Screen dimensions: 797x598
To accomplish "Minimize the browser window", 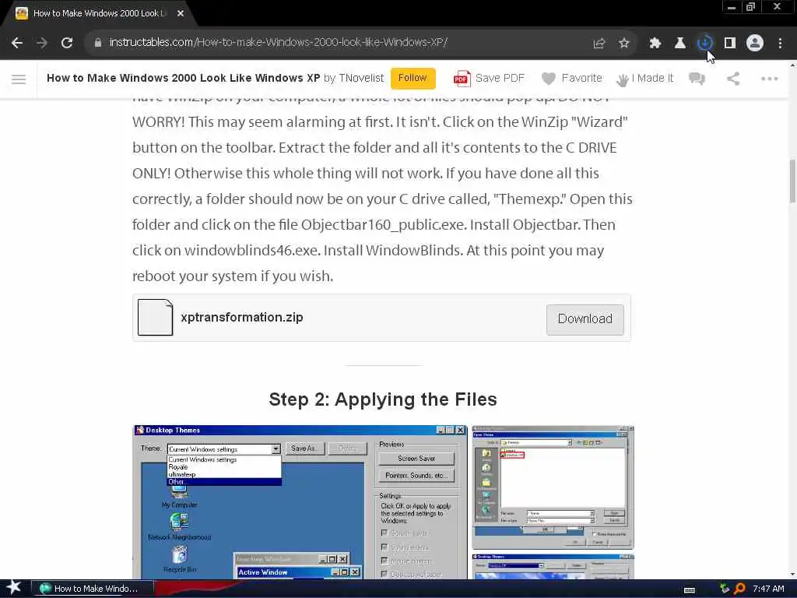I will coord(731,7).
